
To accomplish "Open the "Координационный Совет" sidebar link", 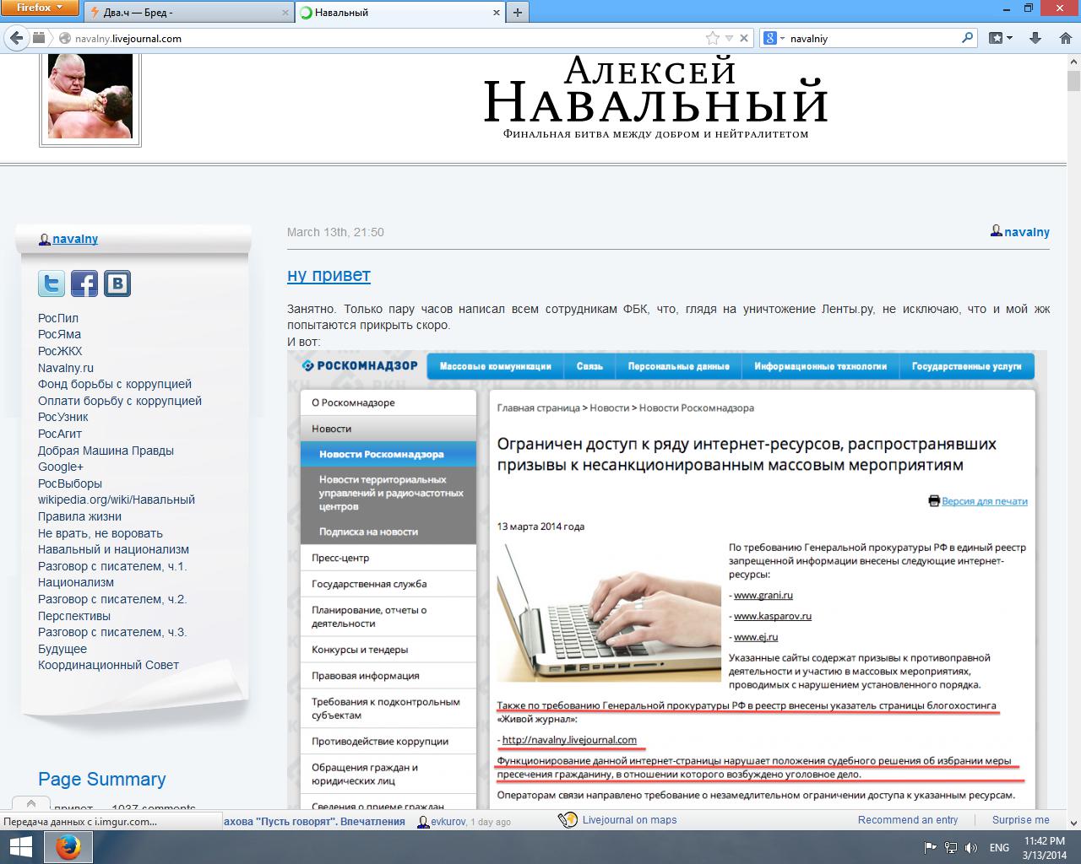I will [x=108, y=665].
